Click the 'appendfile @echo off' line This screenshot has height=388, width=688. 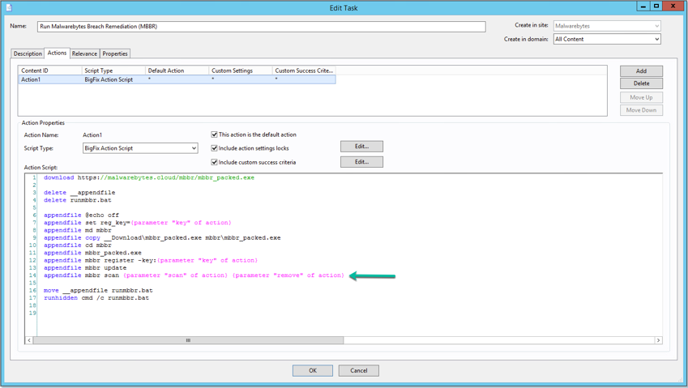click(x=81, y=215)
